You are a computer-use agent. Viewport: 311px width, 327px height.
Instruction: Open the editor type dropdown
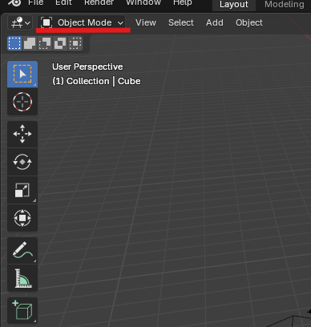tap(20, 23)
